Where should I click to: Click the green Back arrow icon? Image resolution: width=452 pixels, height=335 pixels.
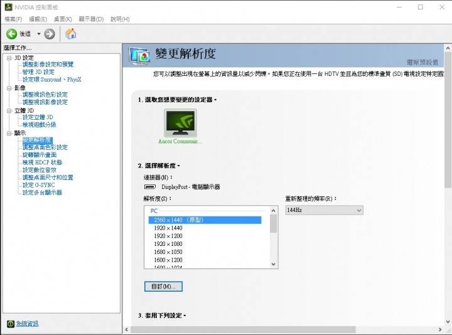point(11,34)
